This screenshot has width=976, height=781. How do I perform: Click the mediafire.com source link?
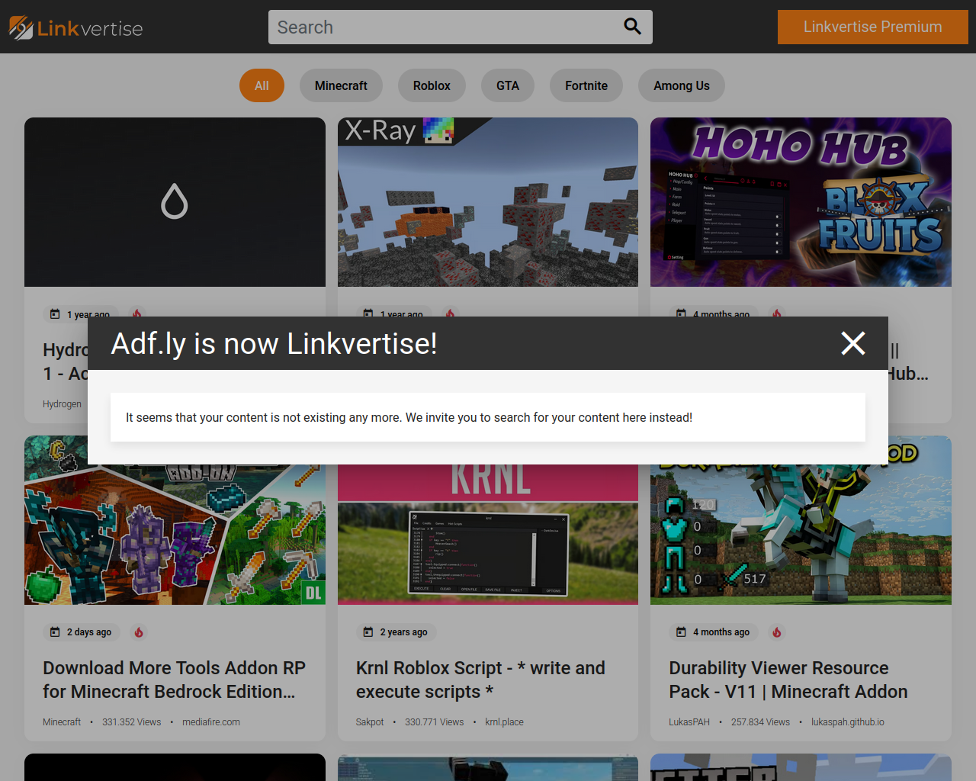[x=211, y=722]
